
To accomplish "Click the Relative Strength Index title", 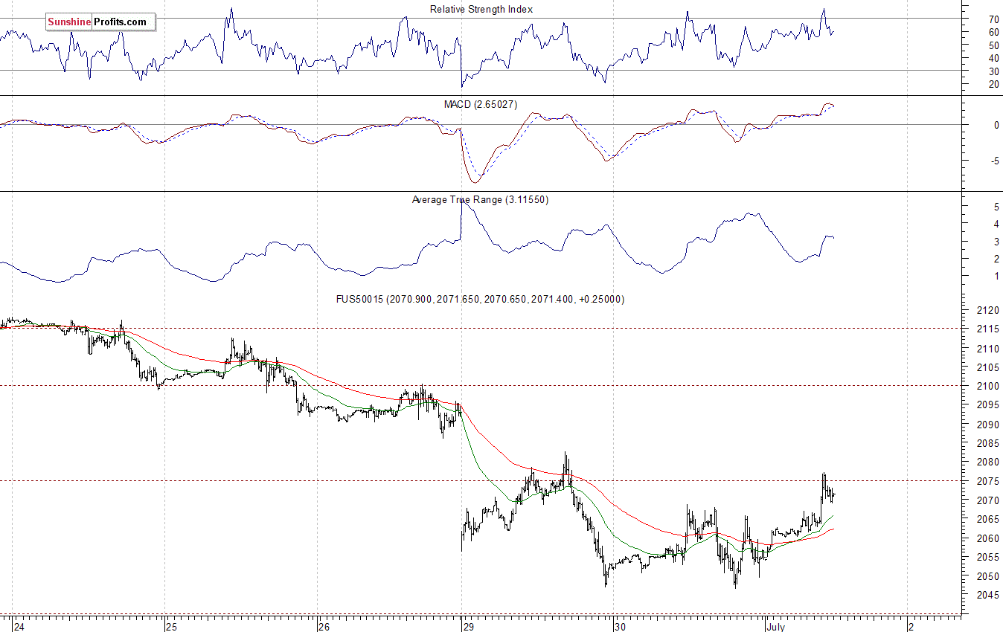I will (x=481, y=9).
